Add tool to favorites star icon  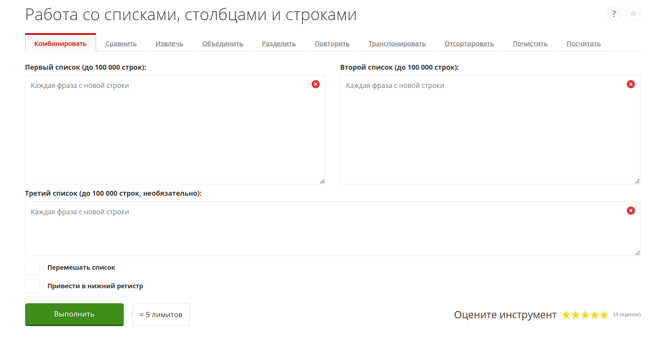(x=633, y=14)
